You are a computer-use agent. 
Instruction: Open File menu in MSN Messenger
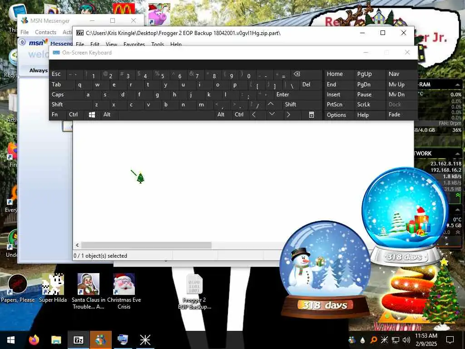(x=25, y=32)
